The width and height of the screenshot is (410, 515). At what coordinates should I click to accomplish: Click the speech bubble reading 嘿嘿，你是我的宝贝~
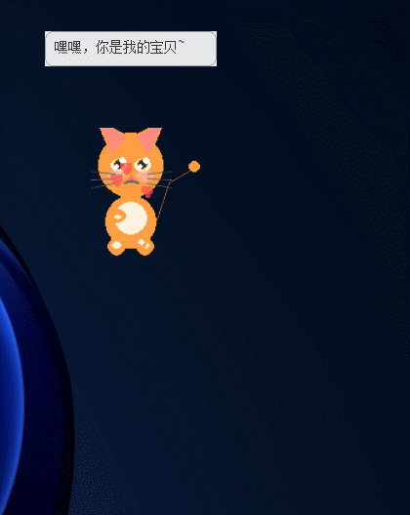click(131, 49)
